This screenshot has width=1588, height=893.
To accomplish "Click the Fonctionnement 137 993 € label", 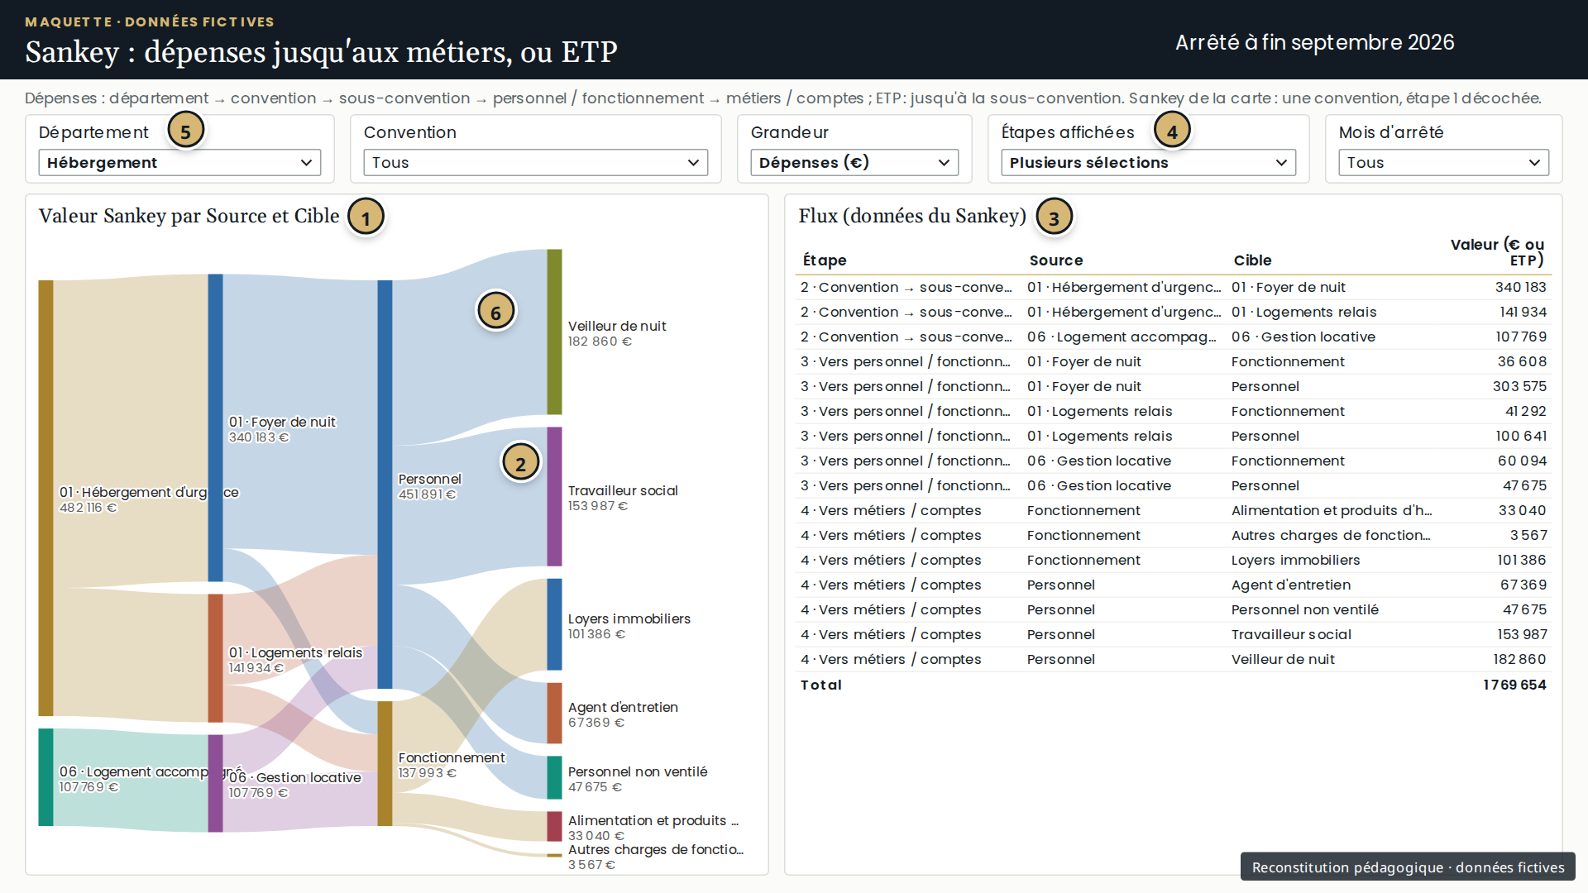I will [x=452, y=765].
